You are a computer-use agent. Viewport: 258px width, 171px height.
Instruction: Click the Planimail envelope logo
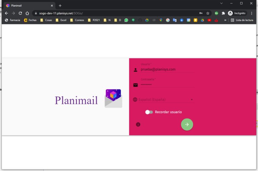113,98
